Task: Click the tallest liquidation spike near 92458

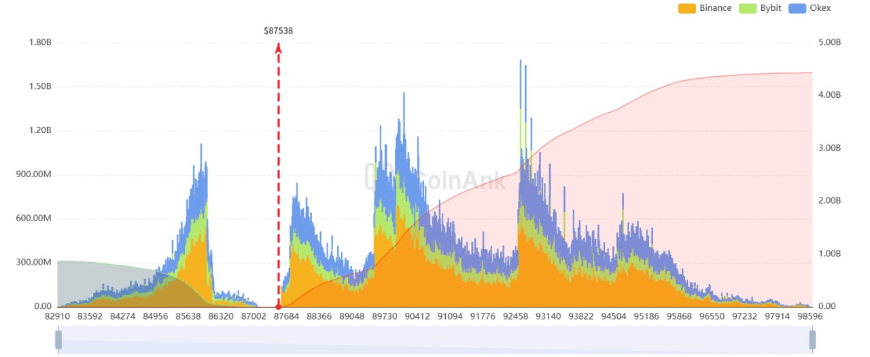Action: [521, 183]
